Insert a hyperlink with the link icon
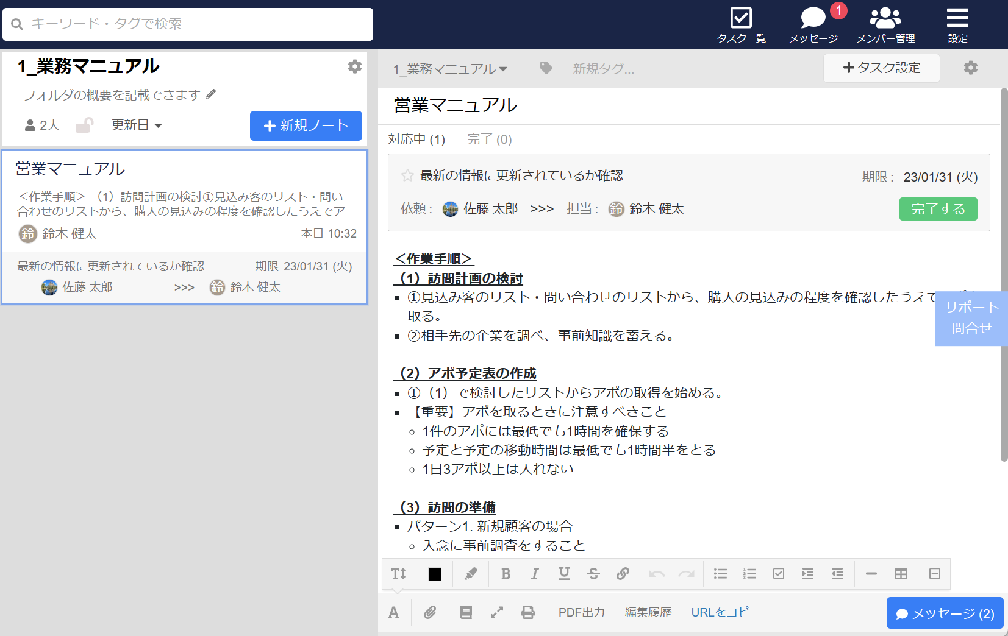Image resolution: width=1008 pixels, height=636 pixels. pyautogui.click(x=623, y=573)
